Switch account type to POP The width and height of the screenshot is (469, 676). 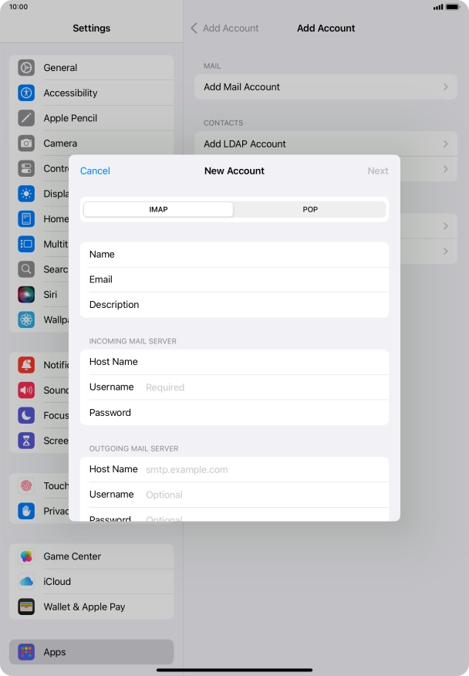coord(309,209)
